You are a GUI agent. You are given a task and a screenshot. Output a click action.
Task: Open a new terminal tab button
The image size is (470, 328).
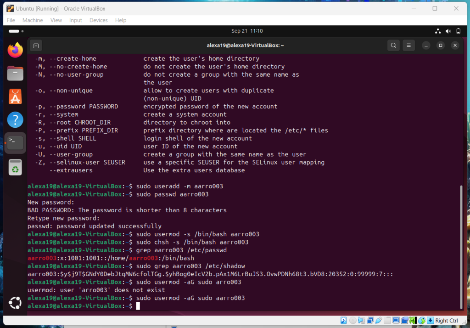coord(36,45)
